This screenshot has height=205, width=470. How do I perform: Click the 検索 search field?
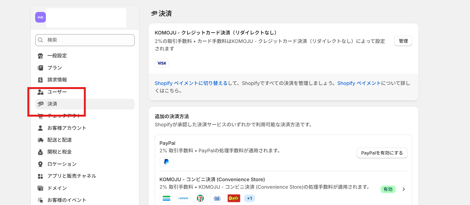[85, 40]
